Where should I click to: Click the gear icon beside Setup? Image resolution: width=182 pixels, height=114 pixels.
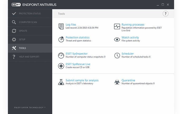coord(14,40)
